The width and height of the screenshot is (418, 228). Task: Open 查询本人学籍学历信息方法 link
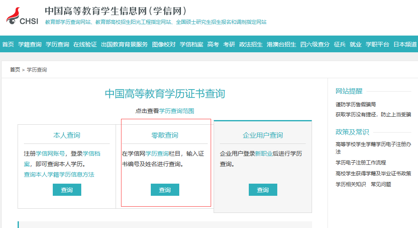tap(59, 174)
